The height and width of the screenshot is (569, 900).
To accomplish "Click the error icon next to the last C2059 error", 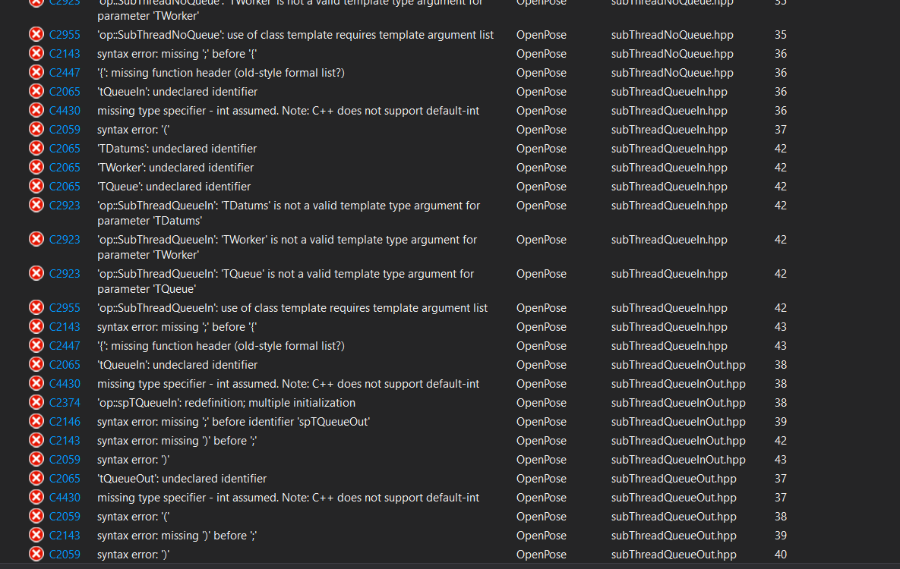I will coord(36,554).
